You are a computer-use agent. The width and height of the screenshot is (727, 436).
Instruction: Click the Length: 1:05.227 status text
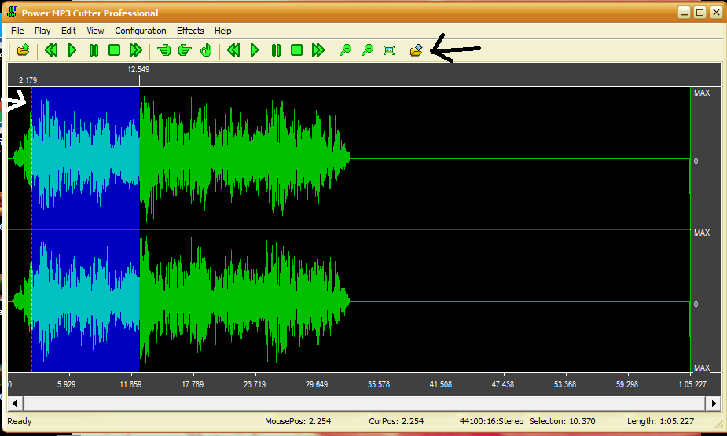pos(660,421)
